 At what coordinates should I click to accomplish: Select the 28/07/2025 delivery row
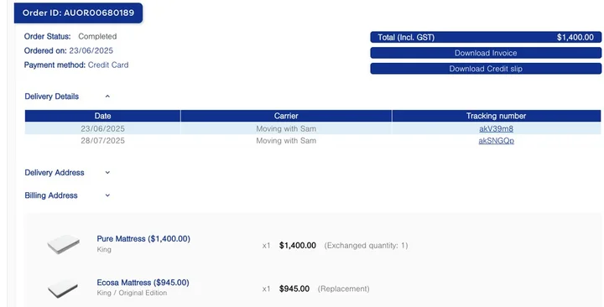pyautogui.click(x=313, y=141)
